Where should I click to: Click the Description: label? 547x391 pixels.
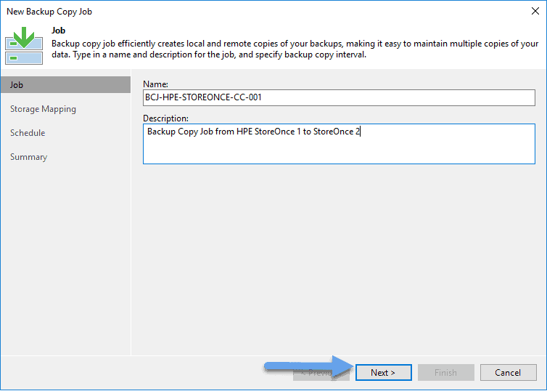(165, 118)
